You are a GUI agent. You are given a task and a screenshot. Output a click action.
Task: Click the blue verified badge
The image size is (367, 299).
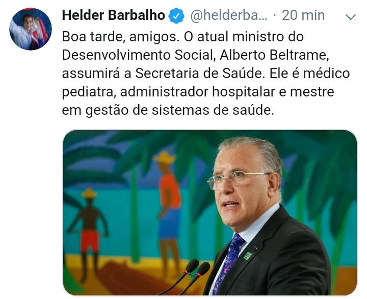click(176, 16)
